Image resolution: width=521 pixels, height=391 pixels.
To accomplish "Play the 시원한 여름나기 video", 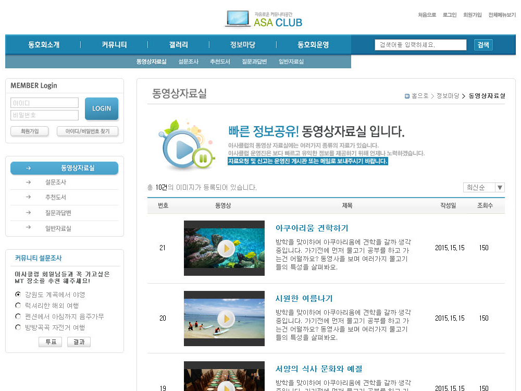I will pyautogui.click(x=225, y=319).
